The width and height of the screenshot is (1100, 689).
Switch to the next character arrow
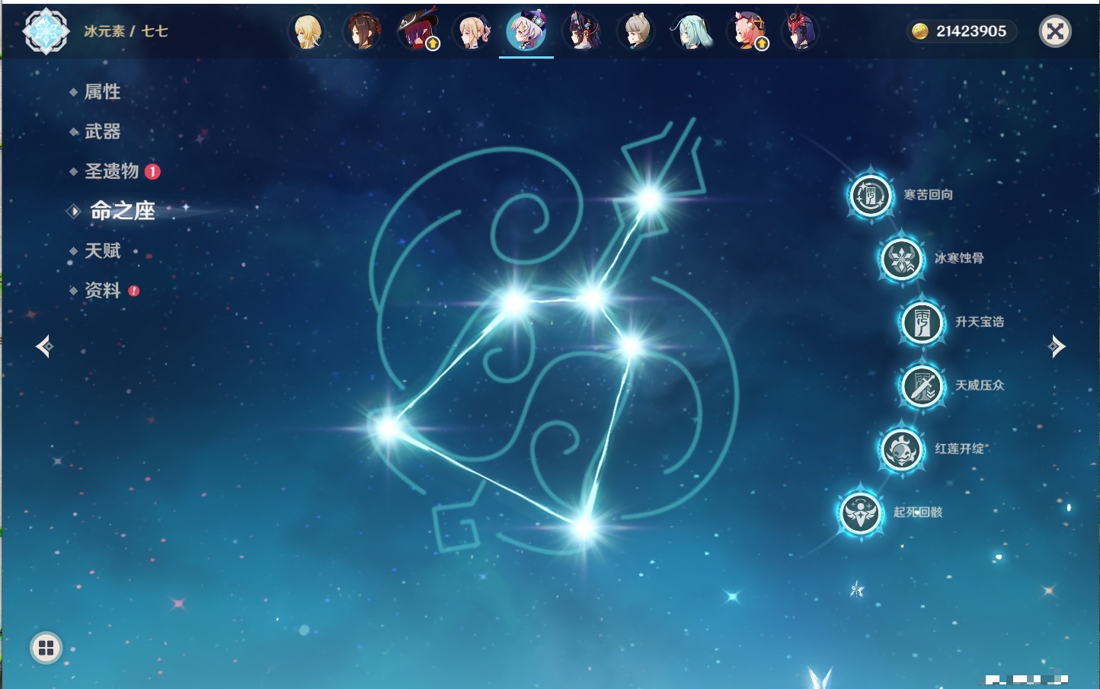pyautogui.click(x=1057, y=346)
